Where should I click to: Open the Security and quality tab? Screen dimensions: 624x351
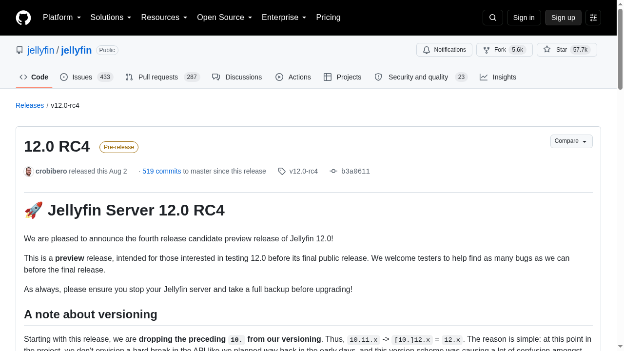tap(421, 77)
